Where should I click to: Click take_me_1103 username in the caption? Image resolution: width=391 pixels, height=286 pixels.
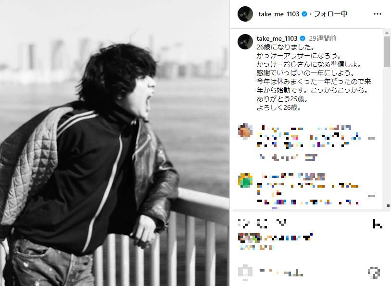coord(277,38)
